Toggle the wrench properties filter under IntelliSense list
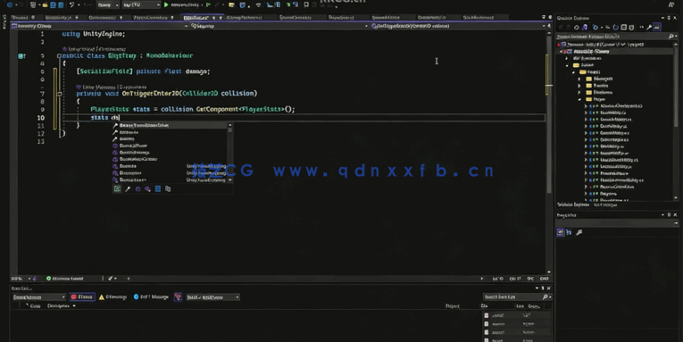Viewport: 683px width, 342px height. click(x=128, y=189)
